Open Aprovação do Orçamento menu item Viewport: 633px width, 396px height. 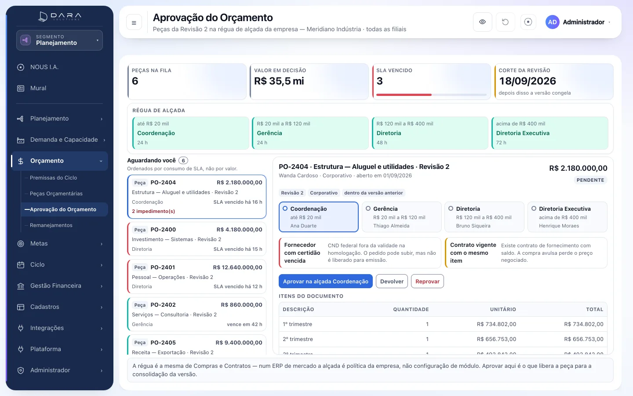64,209
